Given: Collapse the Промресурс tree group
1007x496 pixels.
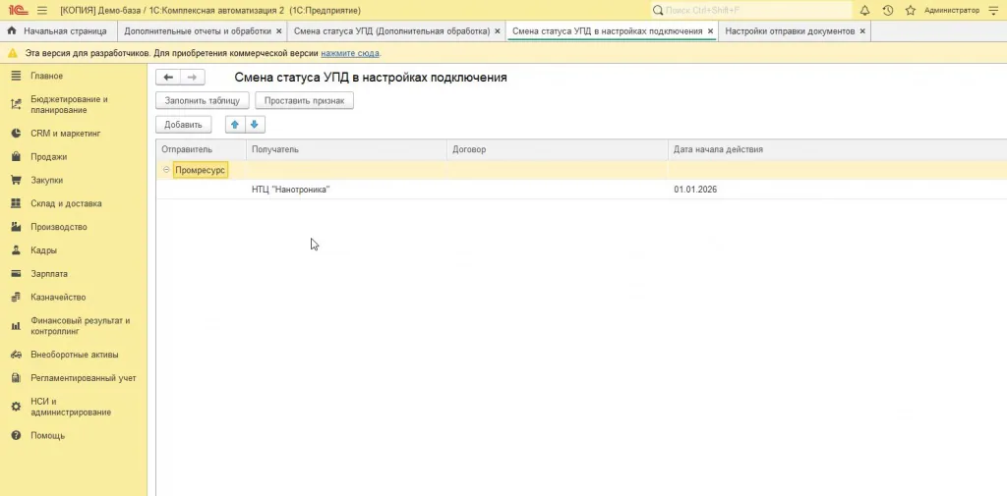Looking at the screenshot, I should coord(166,170).
